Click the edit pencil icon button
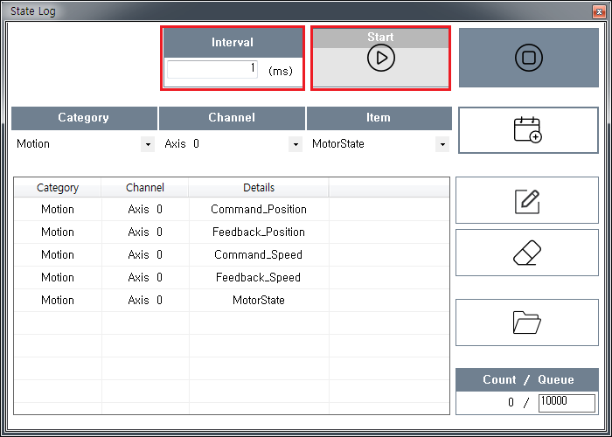The height and width of the screenshot is (437, 612). pos(527,200)
